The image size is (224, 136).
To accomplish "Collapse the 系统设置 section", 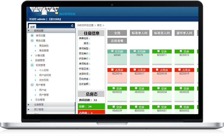I will coord(29,31).
